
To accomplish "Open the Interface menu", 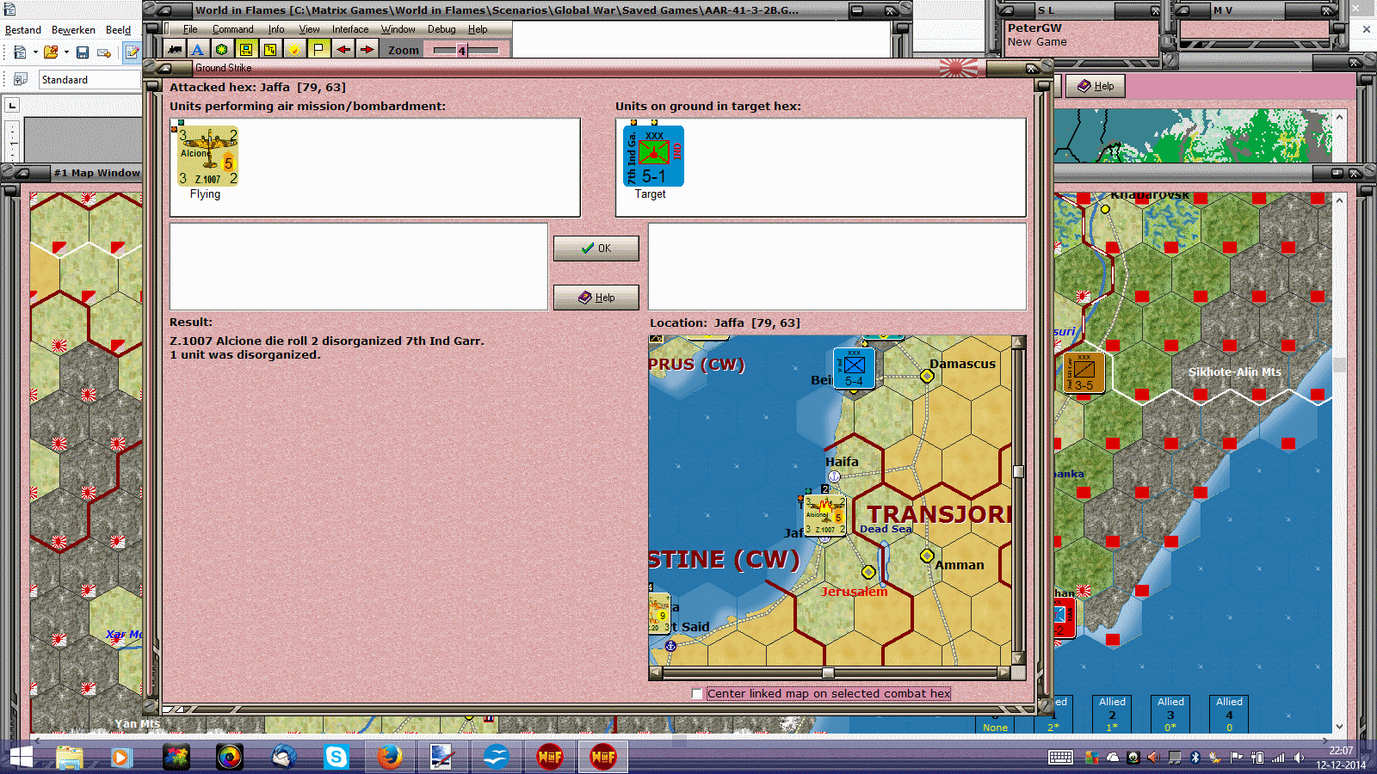I will point(350,29).
